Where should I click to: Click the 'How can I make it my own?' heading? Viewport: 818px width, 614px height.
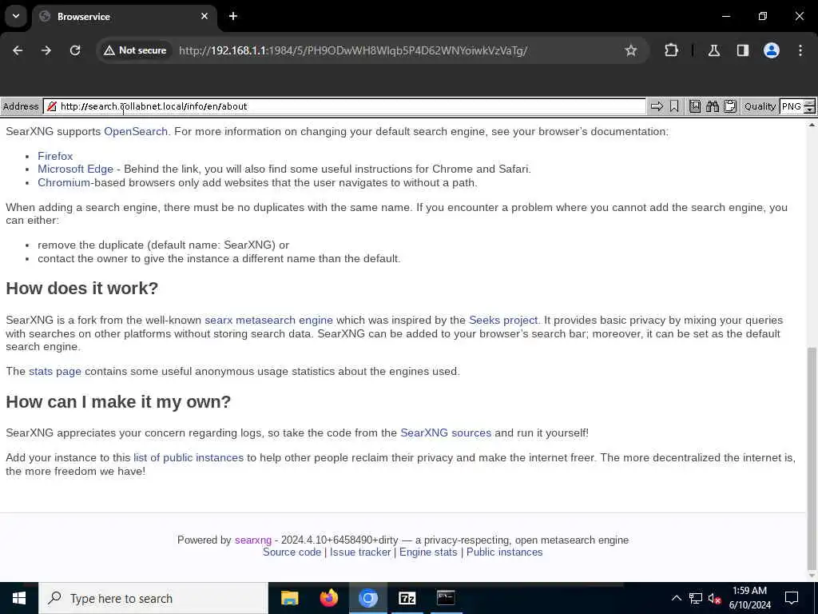[x=118, y=401]
